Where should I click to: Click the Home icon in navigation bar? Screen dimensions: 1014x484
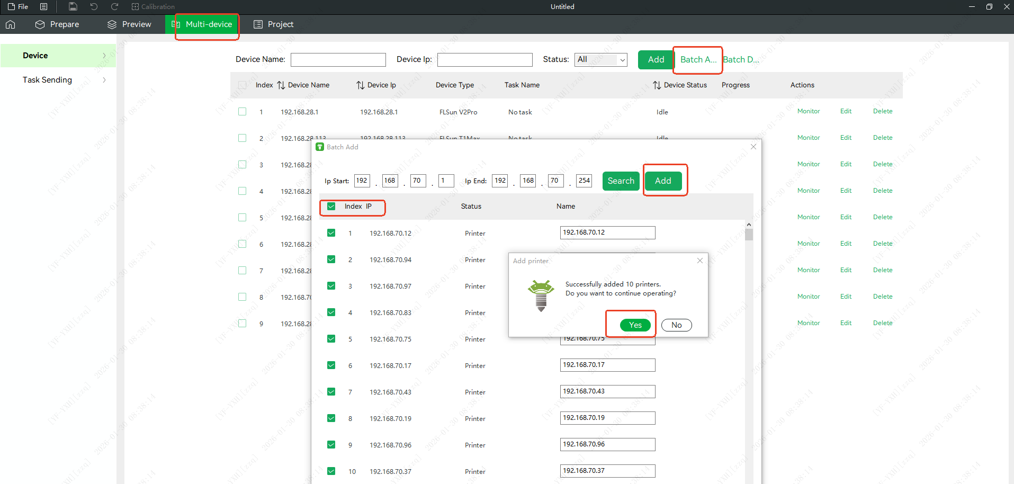pyautogui.click(x=11, y=24)
